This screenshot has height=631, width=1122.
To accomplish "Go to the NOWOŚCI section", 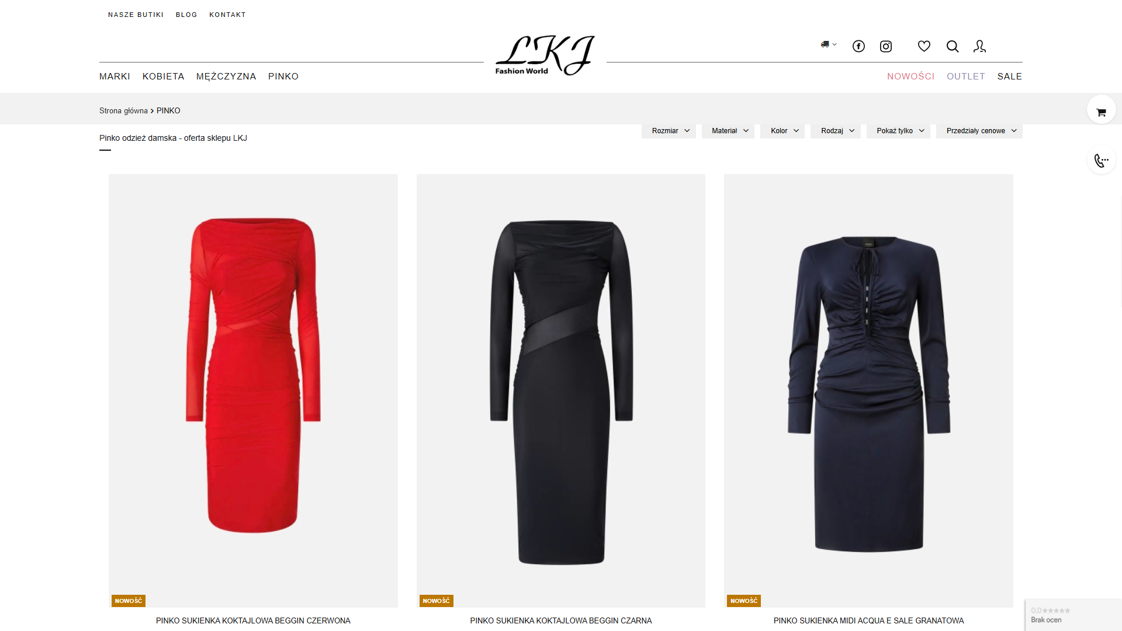I will (910, 77).
